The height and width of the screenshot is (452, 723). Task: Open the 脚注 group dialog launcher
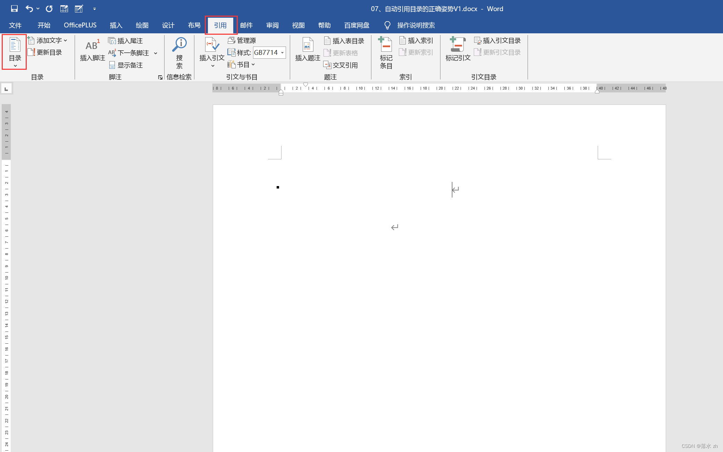[160, 77]
